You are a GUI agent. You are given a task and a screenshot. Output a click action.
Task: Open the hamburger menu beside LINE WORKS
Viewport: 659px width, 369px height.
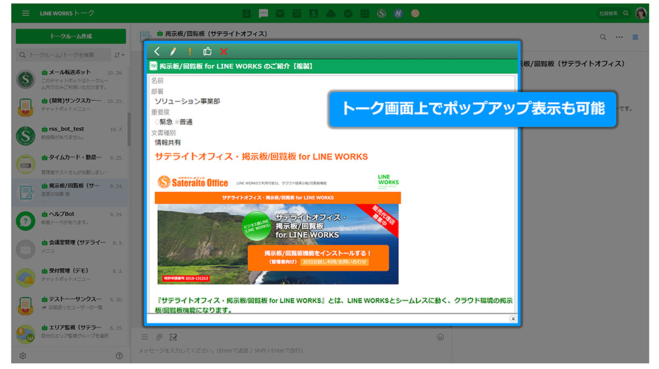coord(26,13)
